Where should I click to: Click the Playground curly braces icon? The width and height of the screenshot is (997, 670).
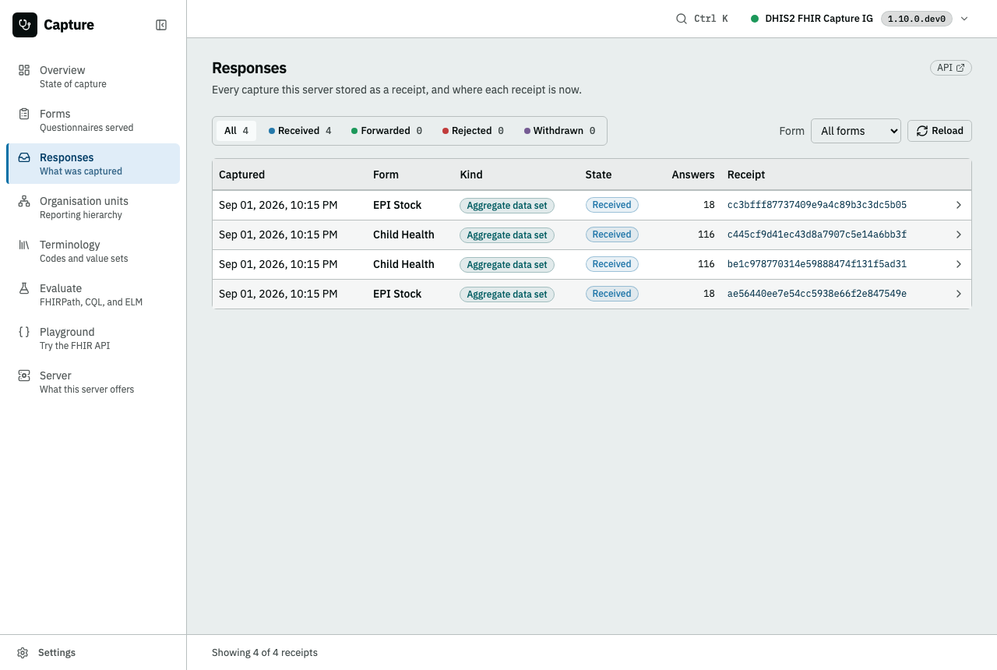24,332
